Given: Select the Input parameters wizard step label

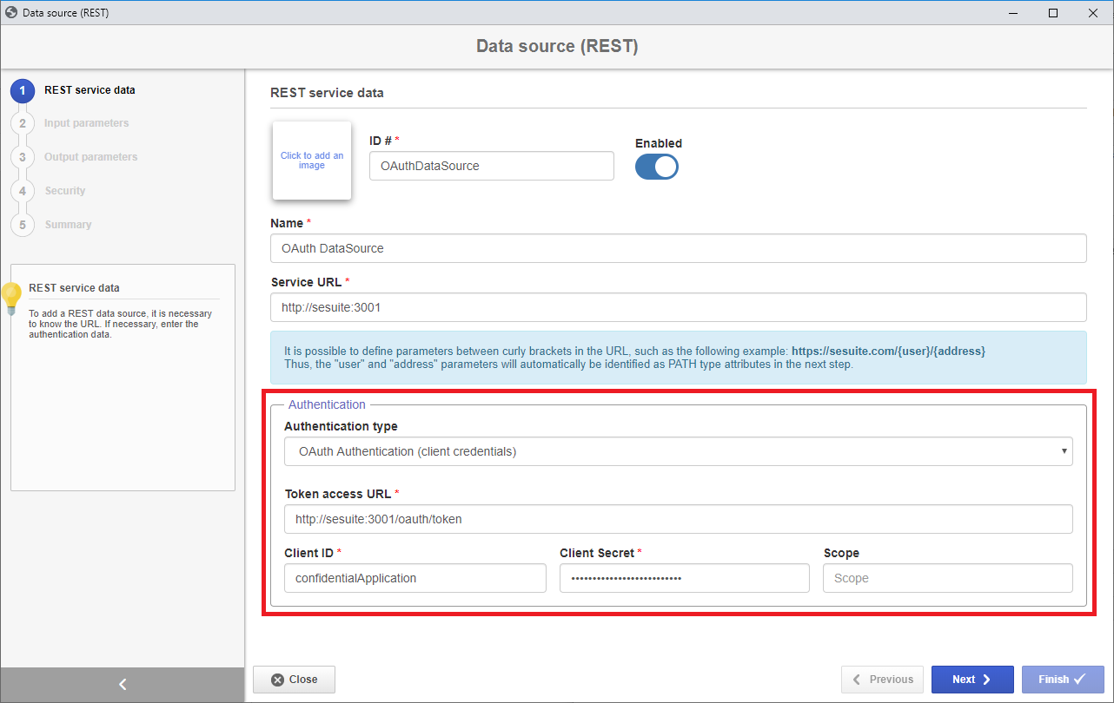Looking at the screenshot, I should pos(87,123).
